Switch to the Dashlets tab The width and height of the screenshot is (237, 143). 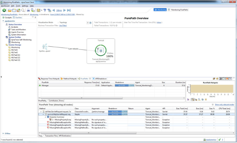(17, 17)
